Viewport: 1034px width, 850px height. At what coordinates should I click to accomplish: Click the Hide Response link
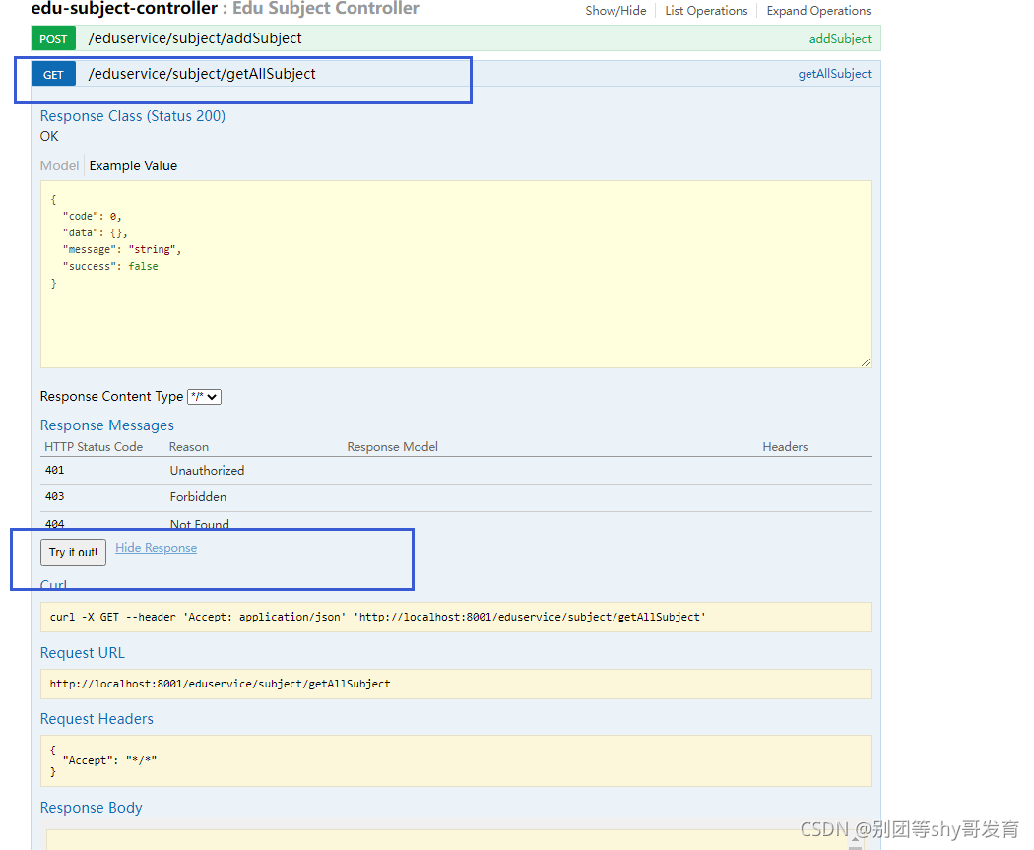[157, 548]
